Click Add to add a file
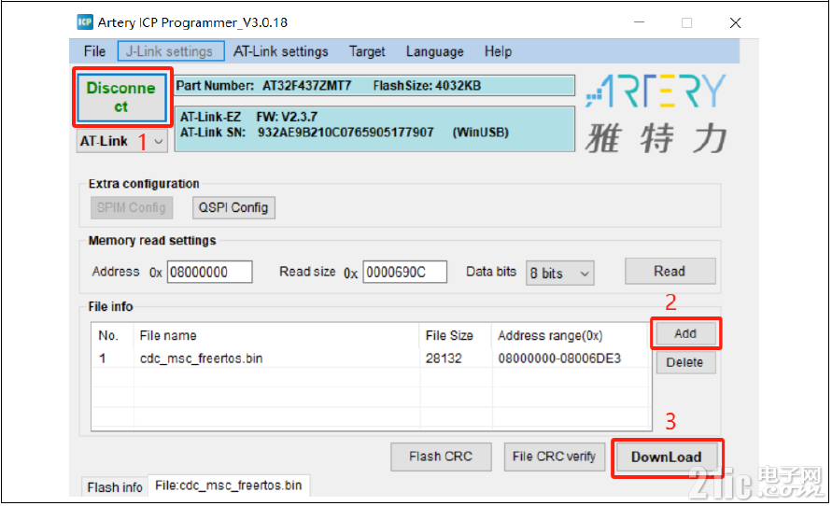Image resolution: width=832 pixels, height=506 pixels. (685, 333)
